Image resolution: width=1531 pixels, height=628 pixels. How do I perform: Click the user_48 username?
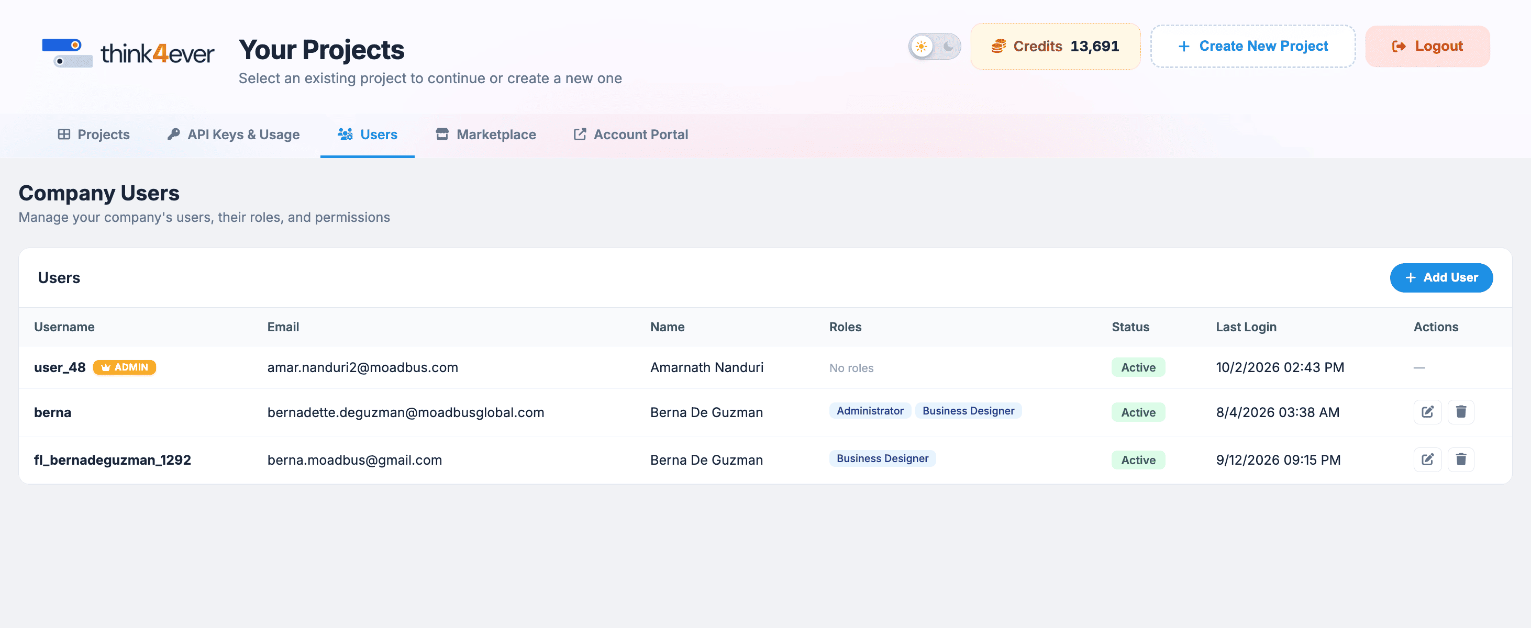60,367
